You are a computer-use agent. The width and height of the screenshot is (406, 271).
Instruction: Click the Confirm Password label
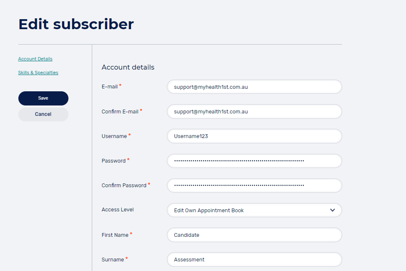(124, 186)
